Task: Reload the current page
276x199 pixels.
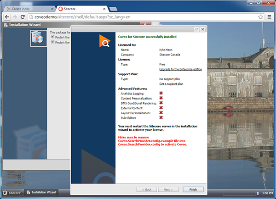Action: 23,17
